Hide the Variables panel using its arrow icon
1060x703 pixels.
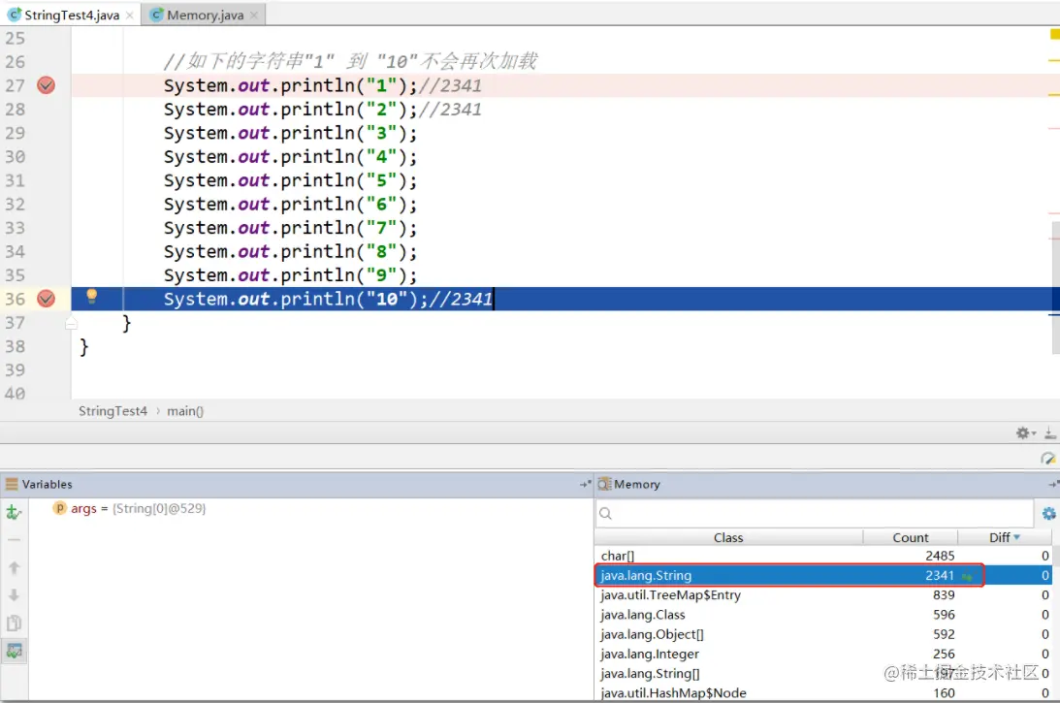pos(585,484)
